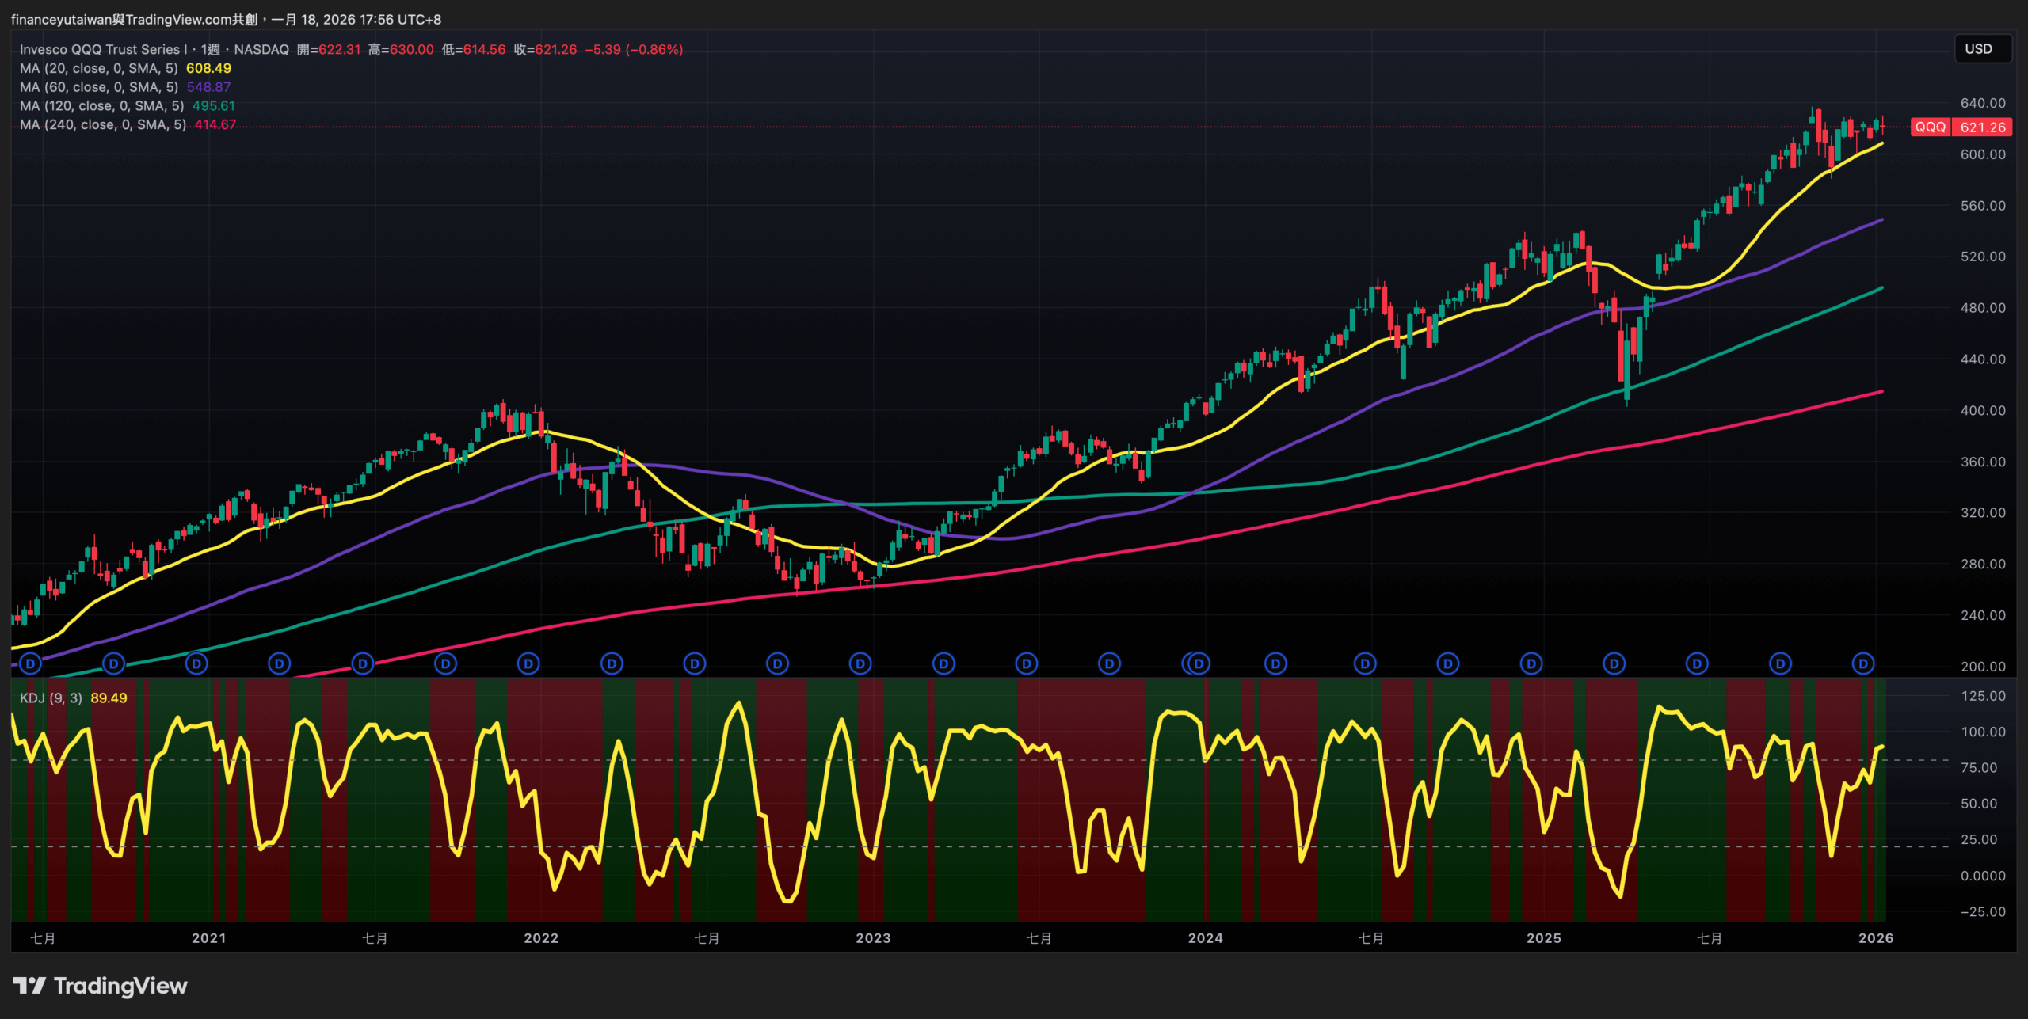Open the USD currency selector

click(1982, 49)
